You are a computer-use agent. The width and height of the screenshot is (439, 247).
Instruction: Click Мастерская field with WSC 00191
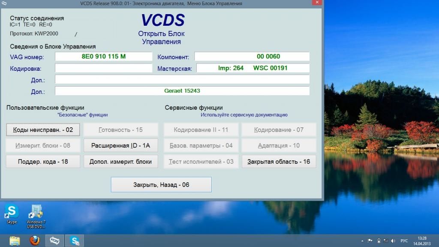pos(253,68)
